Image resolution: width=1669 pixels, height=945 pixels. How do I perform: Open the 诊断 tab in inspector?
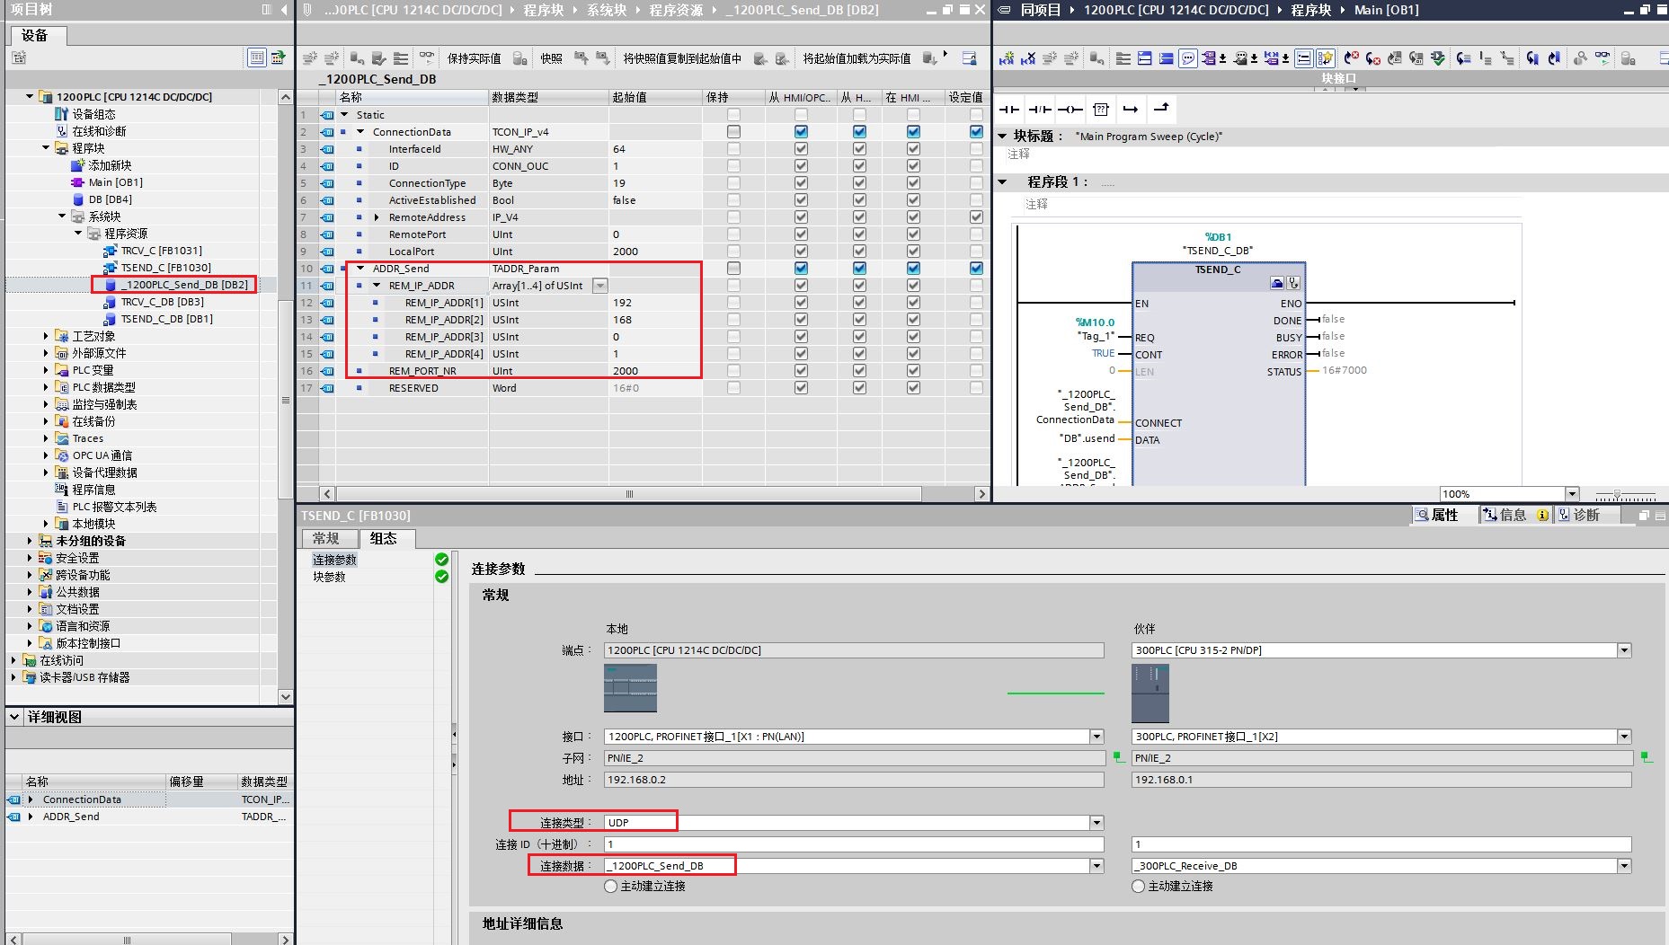tap(1585, 515)
